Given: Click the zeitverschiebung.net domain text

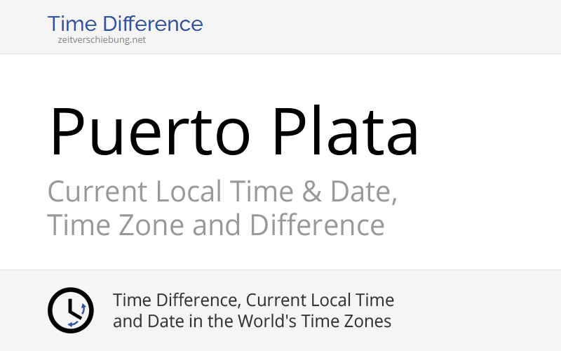Looking at the screenshot, I should pyautogui.click(x=102, y=40).
